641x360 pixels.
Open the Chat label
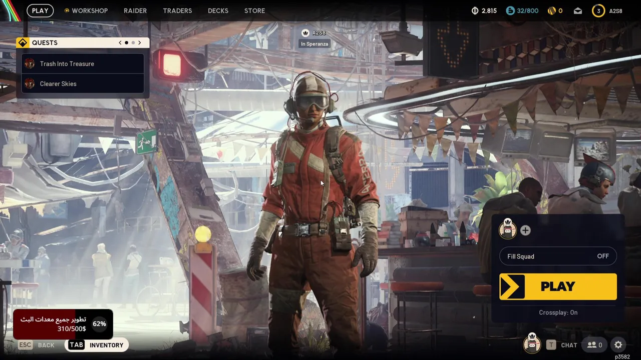(569, 345)
